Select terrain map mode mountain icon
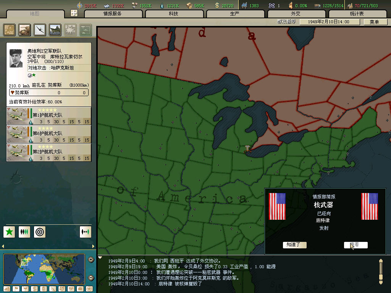 [7, 289]
